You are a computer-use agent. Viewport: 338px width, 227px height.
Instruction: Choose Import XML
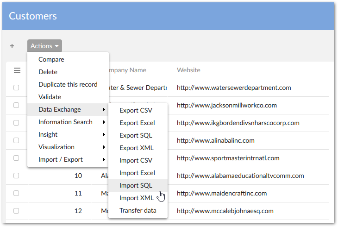[x=138, y=198]
